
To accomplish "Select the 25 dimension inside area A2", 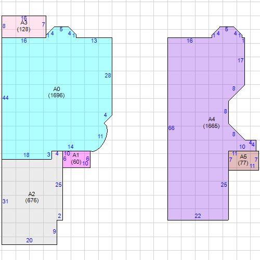I will point(58,185).
